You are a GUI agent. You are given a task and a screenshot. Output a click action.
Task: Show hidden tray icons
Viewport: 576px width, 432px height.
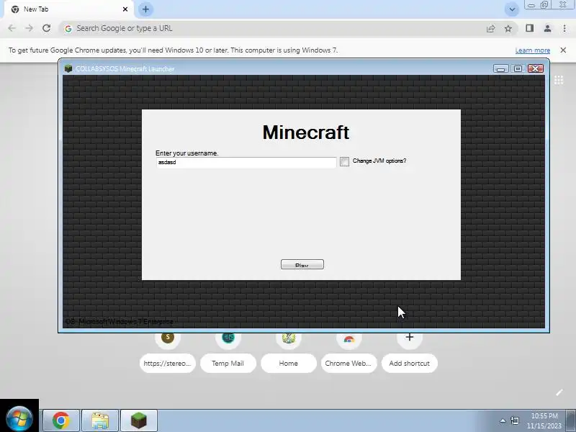point(503,420)
